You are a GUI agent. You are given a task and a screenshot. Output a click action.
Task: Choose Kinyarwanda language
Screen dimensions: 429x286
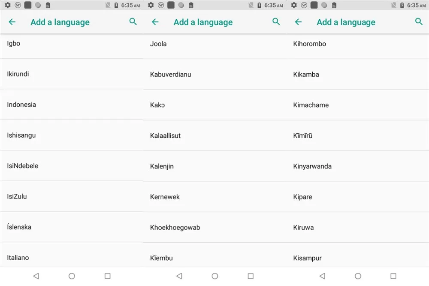[358, 166]
